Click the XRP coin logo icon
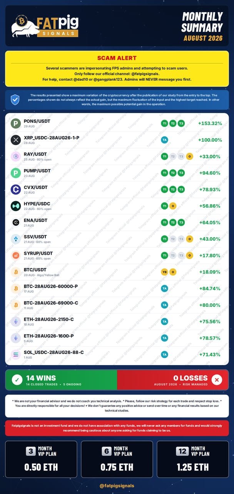 tap(16, 140)
